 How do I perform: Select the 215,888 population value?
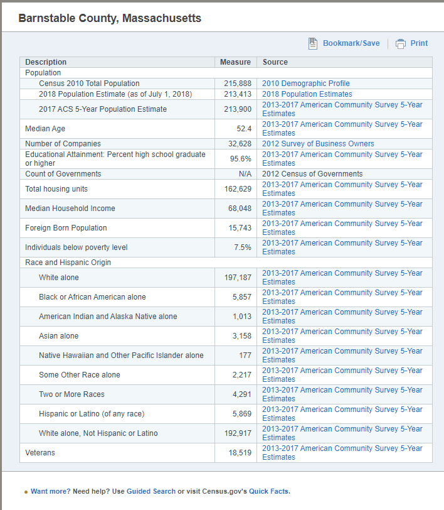click(x=238, y=84)
